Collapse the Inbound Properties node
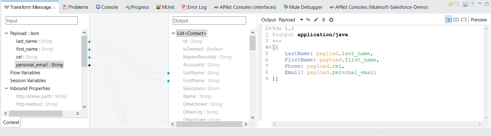The height and width of the screenshot is (136, 491). click(x=6, y=88)
